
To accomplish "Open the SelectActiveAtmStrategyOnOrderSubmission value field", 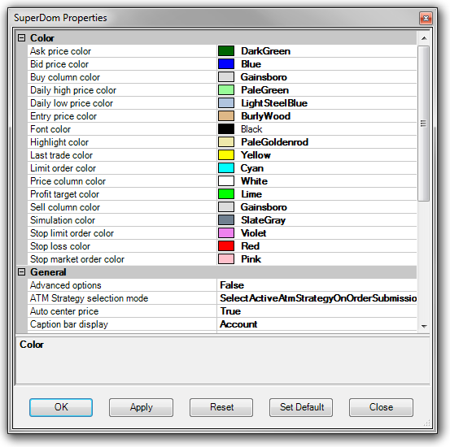I will point(317,298).
